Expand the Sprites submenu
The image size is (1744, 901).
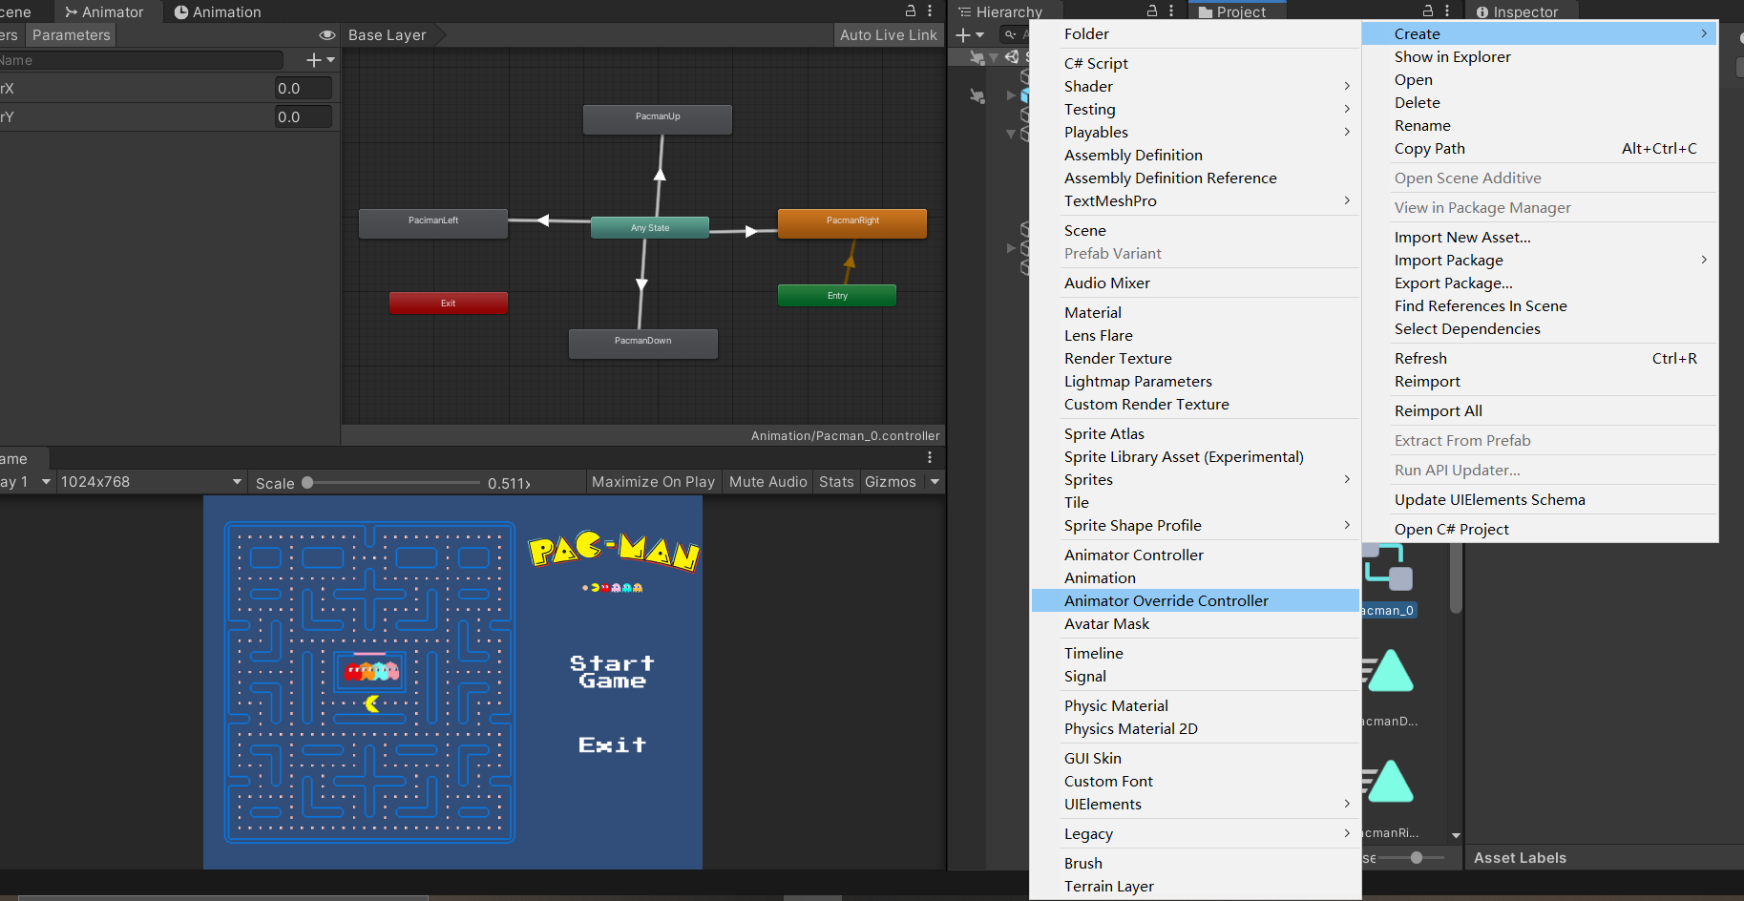[1195, 479]
